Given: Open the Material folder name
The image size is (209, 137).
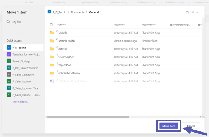Looking at the screenshot, I should click(62, 49).
